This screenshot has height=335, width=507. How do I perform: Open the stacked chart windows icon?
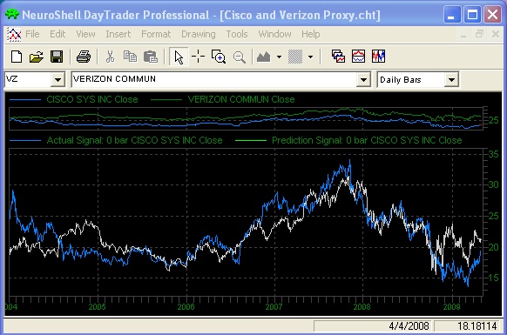[x=338, y=57]
